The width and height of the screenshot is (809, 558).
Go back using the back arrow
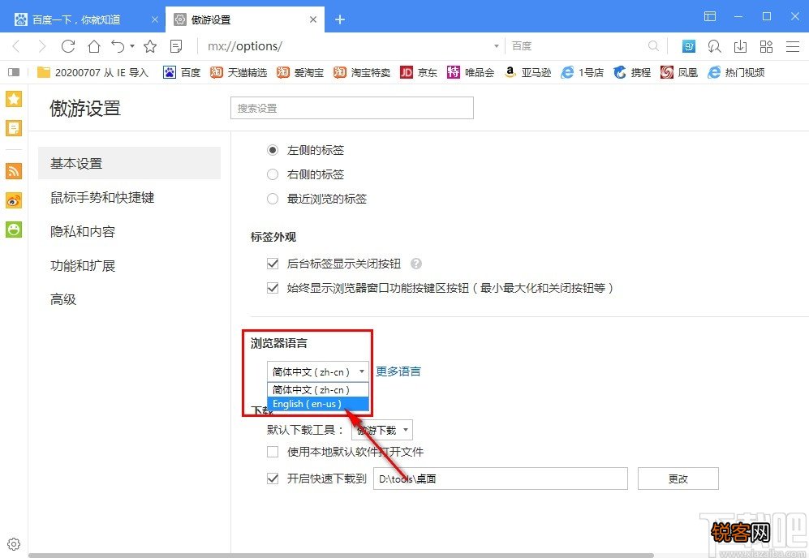pyautogui.click(x=16, y=46)
